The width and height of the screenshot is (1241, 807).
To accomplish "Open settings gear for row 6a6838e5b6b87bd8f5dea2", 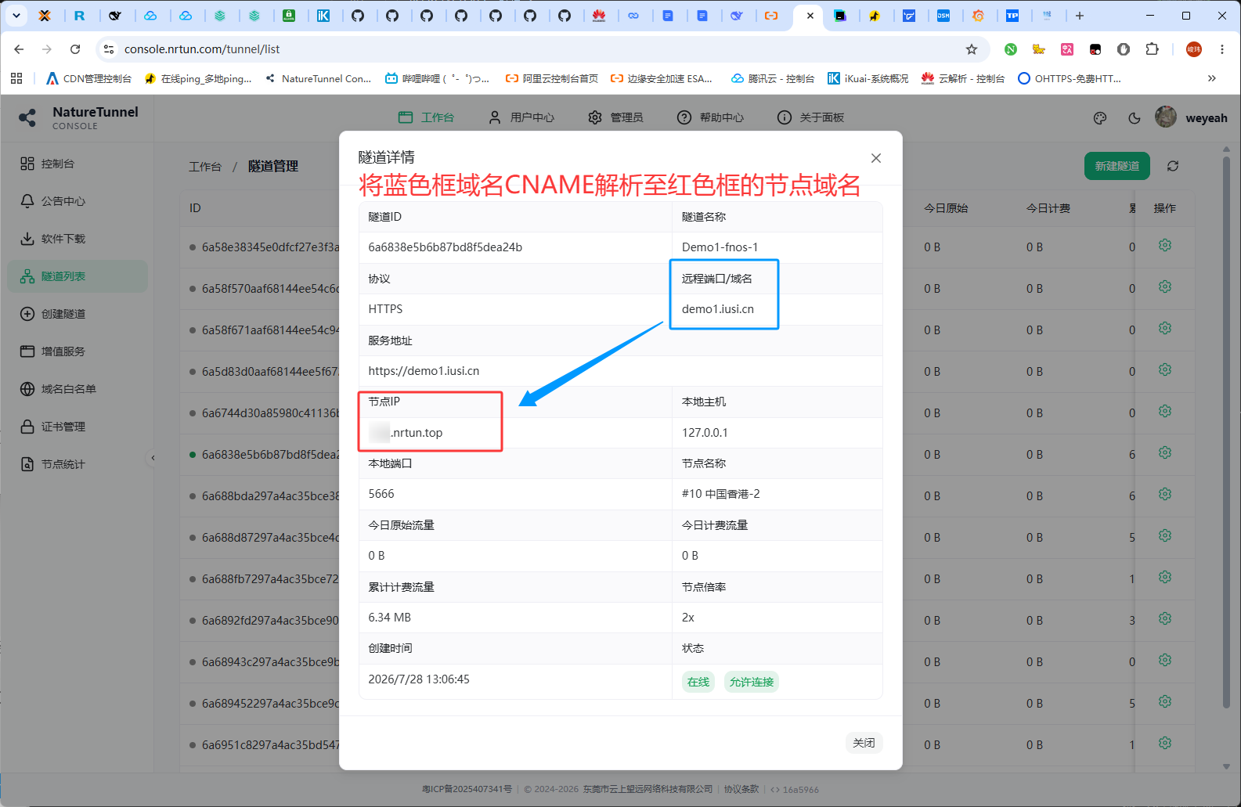I will coord(1165,453).
